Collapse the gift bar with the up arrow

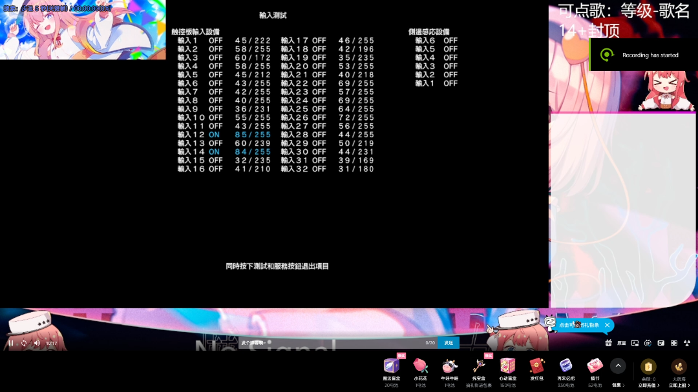point(618,365)
